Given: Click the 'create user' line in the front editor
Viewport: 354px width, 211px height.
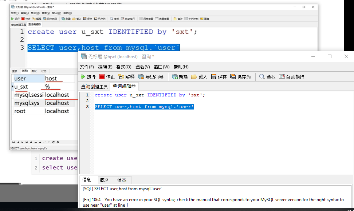Looking at the screenshot, I should [x=150, y=95].
